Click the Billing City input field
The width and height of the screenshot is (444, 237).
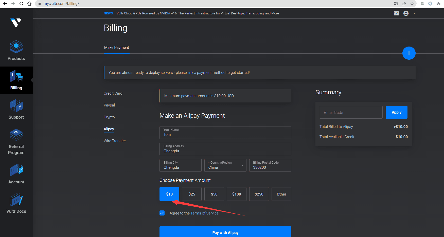181,165
